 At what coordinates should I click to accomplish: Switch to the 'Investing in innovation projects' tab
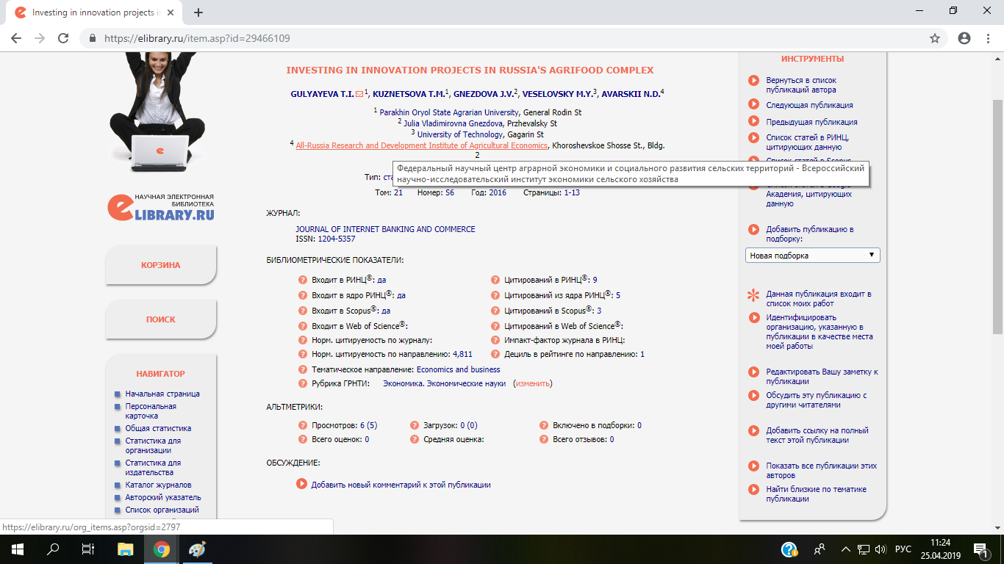click(94, 12)
